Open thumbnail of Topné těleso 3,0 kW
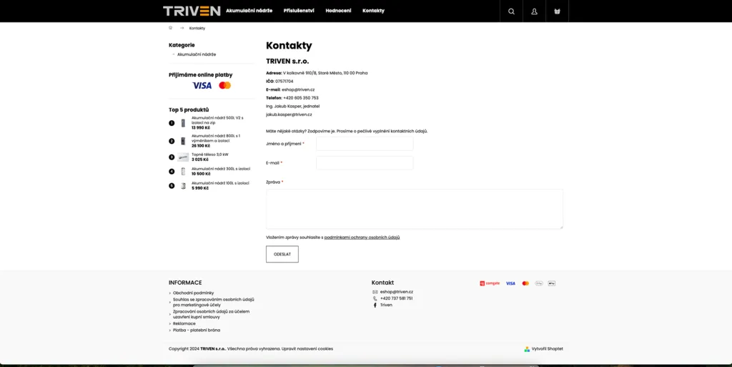This screenshot has height=367, width=732. [x=183, y=157]
